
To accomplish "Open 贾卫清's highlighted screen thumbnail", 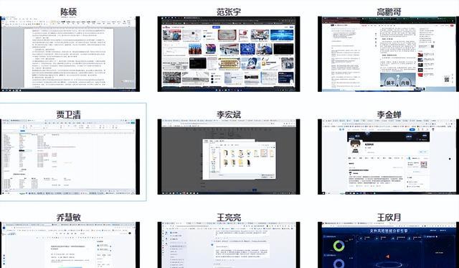I will (x=70, y=157).
